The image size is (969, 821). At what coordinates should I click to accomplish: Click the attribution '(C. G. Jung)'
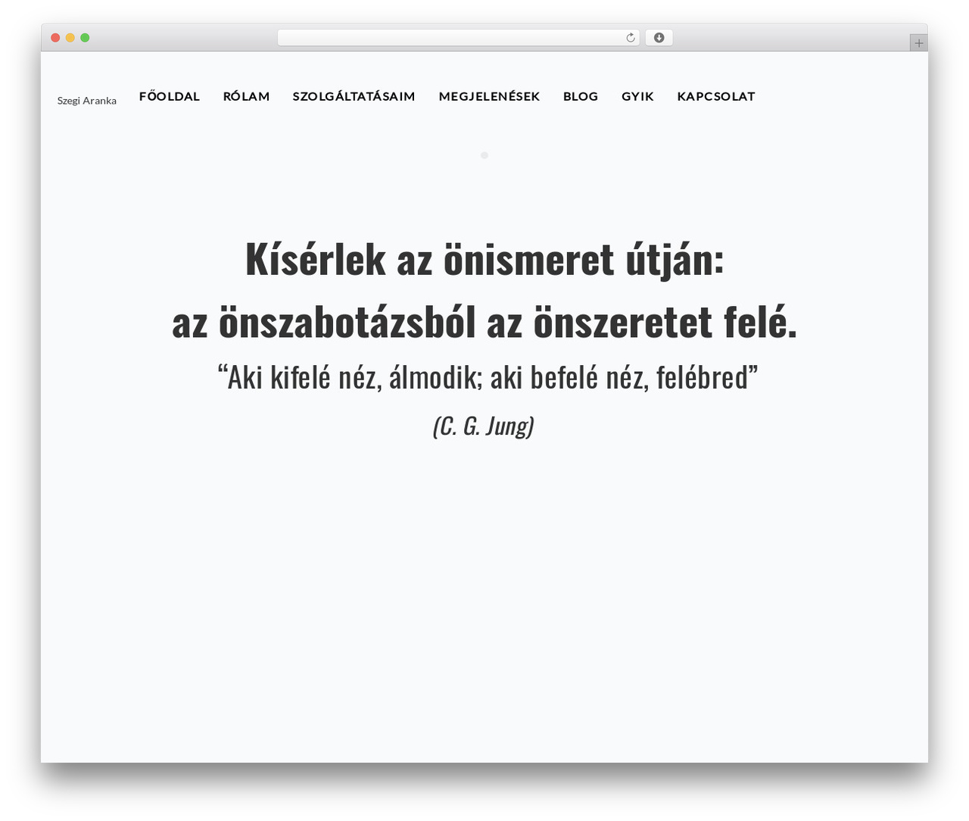pos(484,426)
